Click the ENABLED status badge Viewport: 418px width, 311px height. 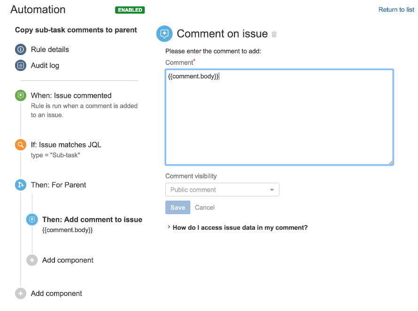click(x=130, y=9)
